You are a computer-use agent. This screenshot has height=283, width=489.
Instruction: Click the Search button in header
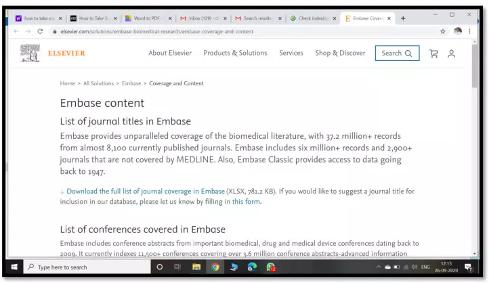click(x=397, y=53)
